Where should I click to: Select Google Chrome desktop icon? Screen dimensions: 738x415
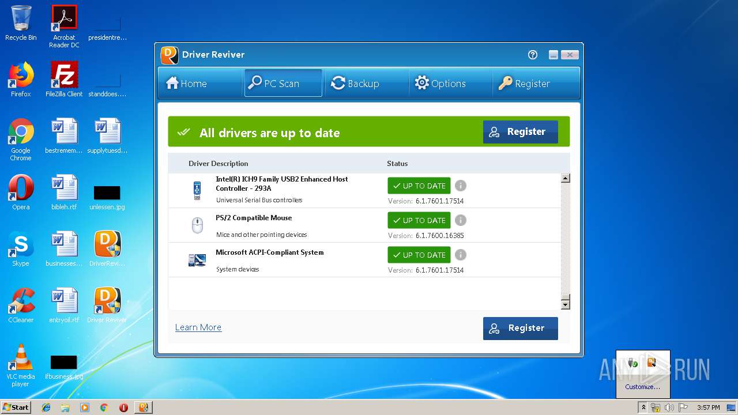click(x=21, y=139)
